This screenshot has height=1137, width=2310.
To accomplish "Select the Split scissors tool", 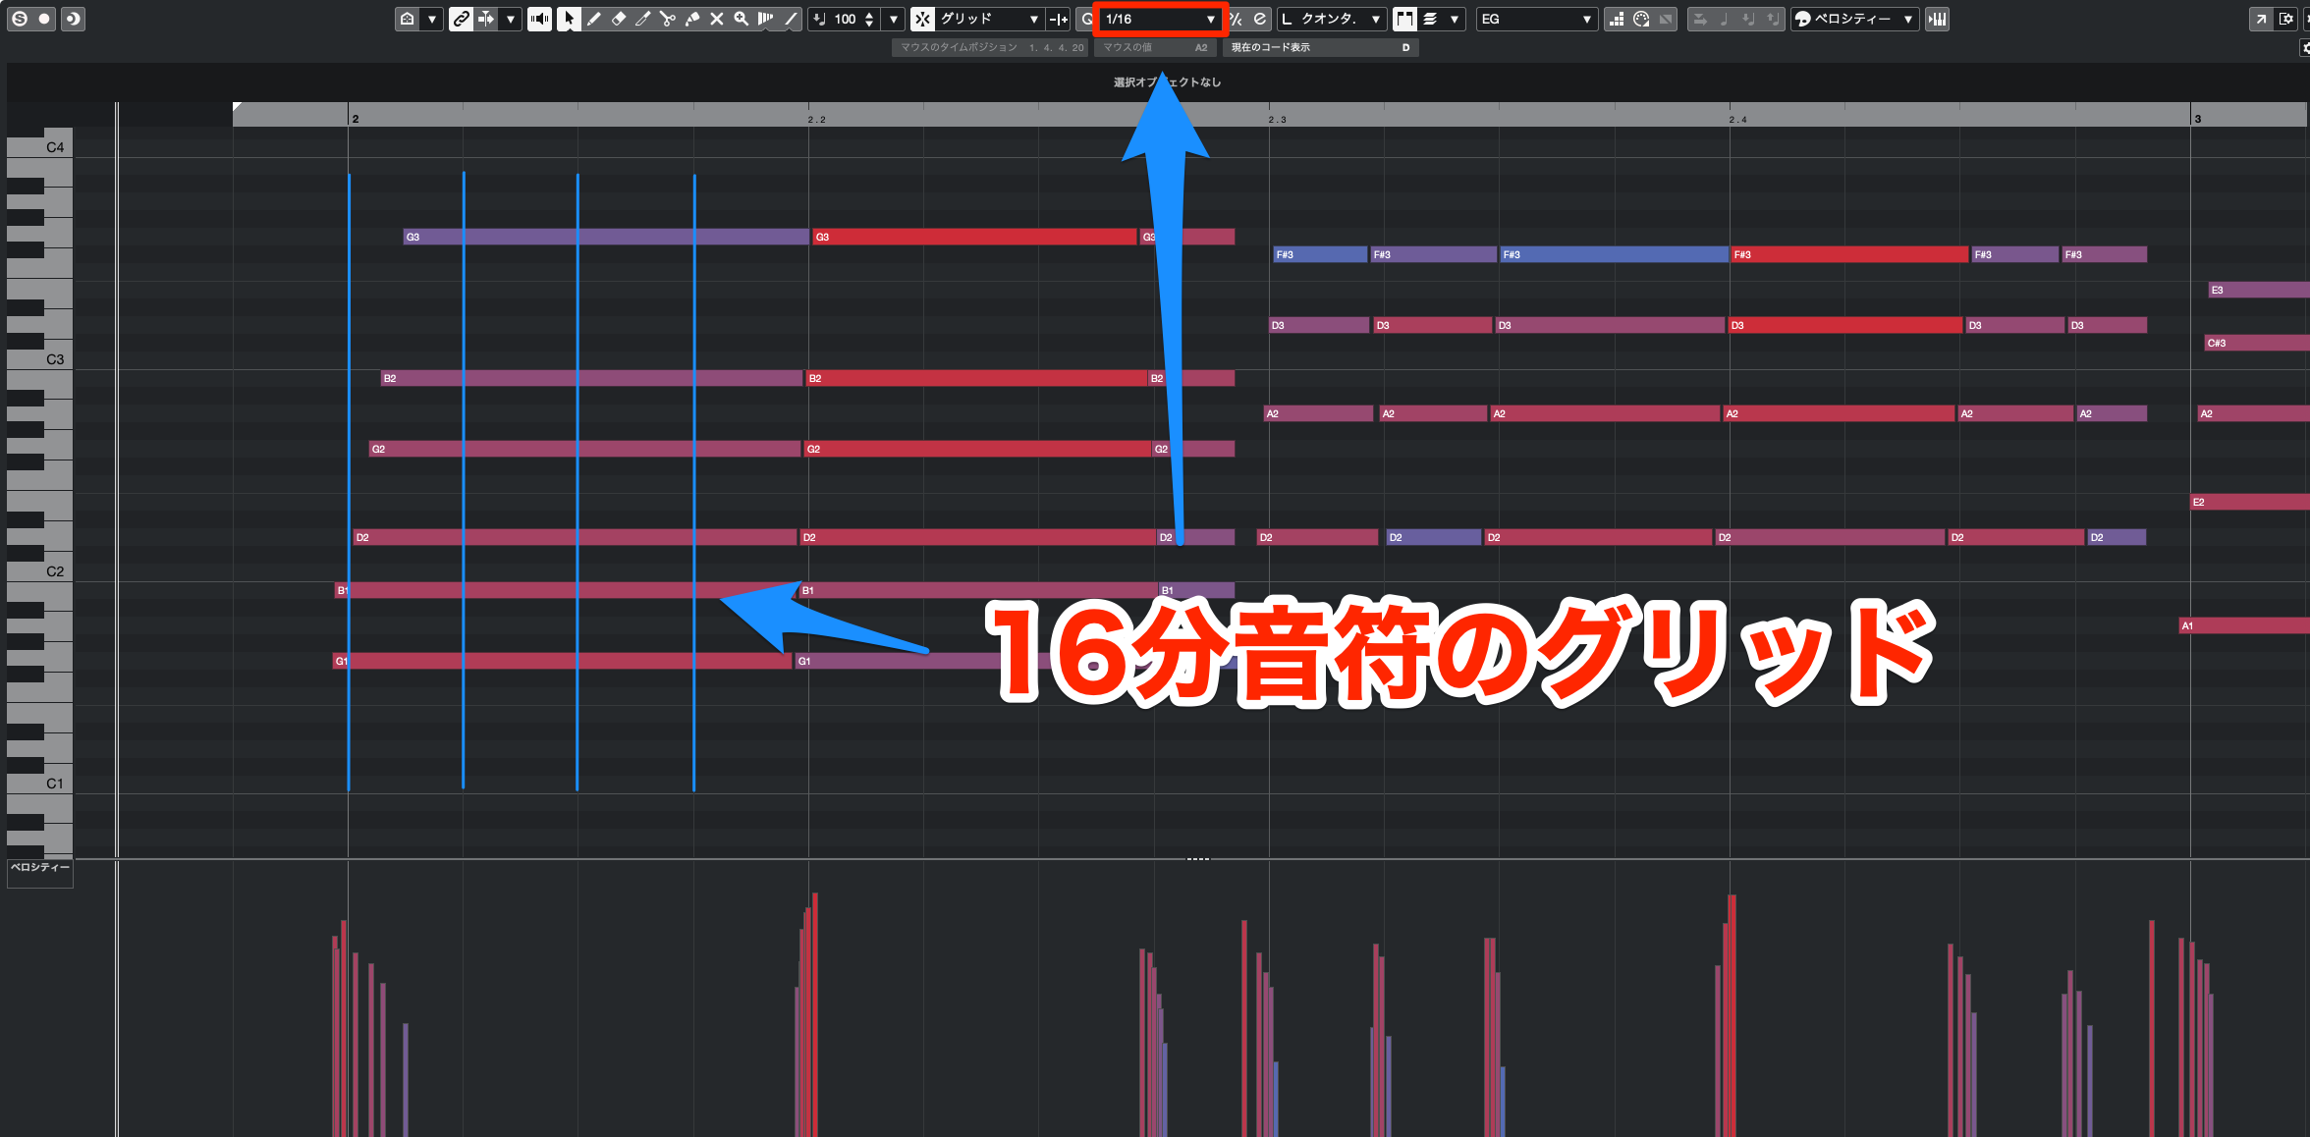I will (x=667, y=19).
